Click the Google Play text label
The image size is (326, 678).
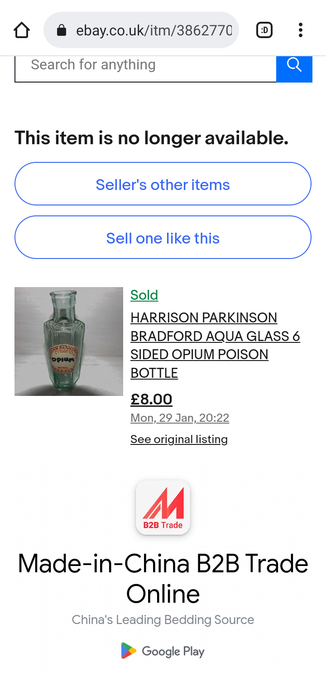tap(173, 652)
